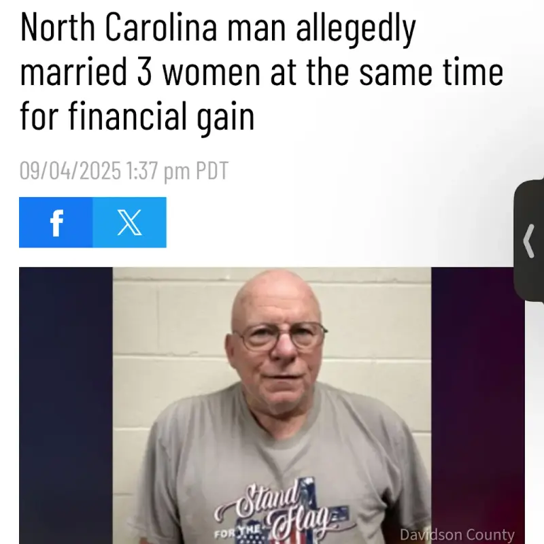Click "at the same time" headline text

387,72
